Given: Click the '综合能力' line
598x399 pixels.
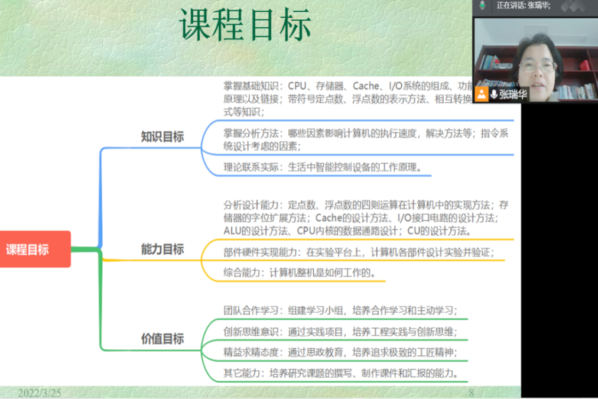Looking at the screenshot, I should [300, 273].
